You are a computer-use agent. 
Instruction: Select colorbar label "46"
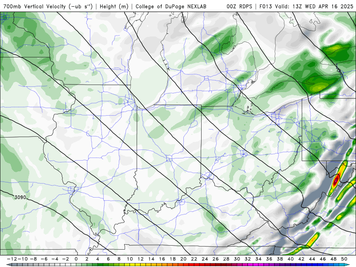(x=323, y=259)
